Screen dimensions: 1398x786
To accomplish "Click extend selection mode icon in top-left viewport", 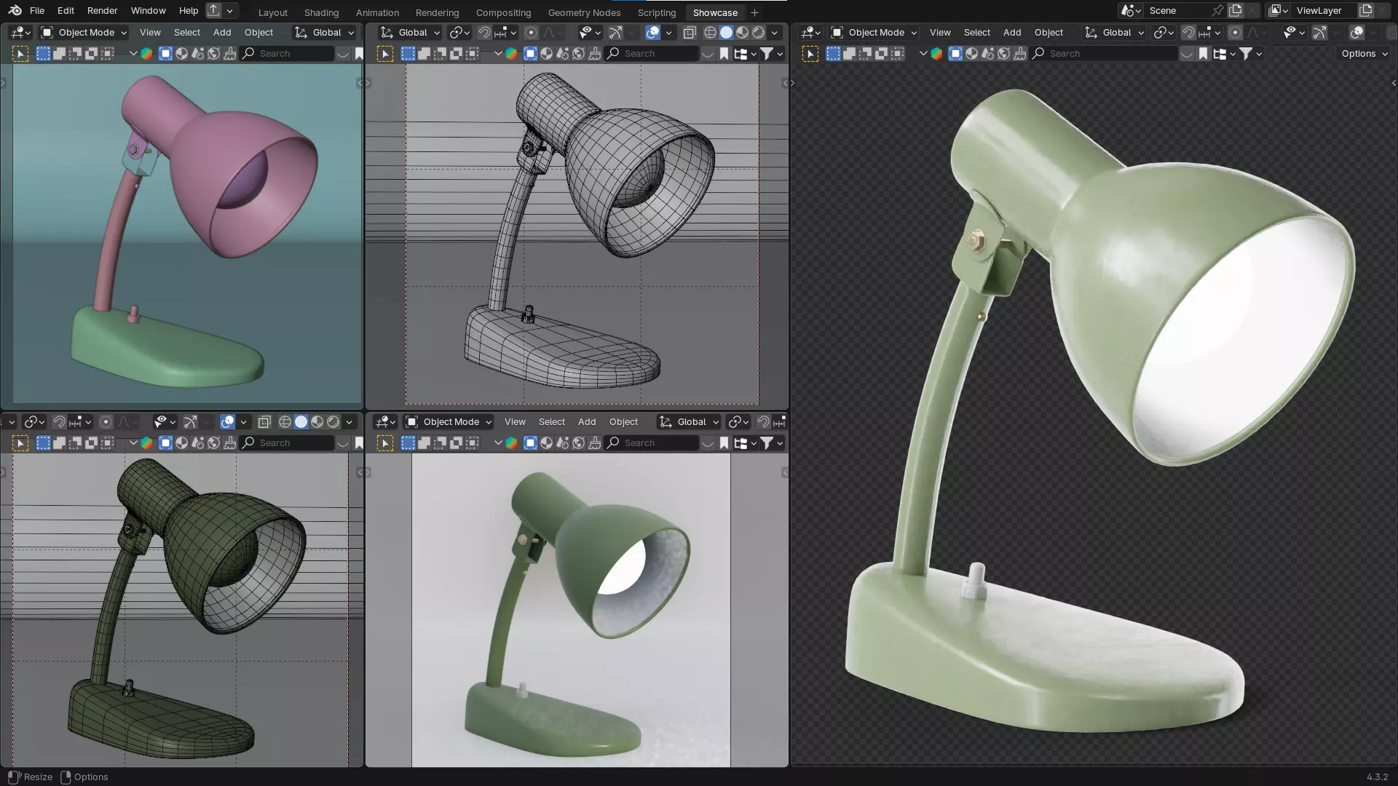I will tap(59, 53).
